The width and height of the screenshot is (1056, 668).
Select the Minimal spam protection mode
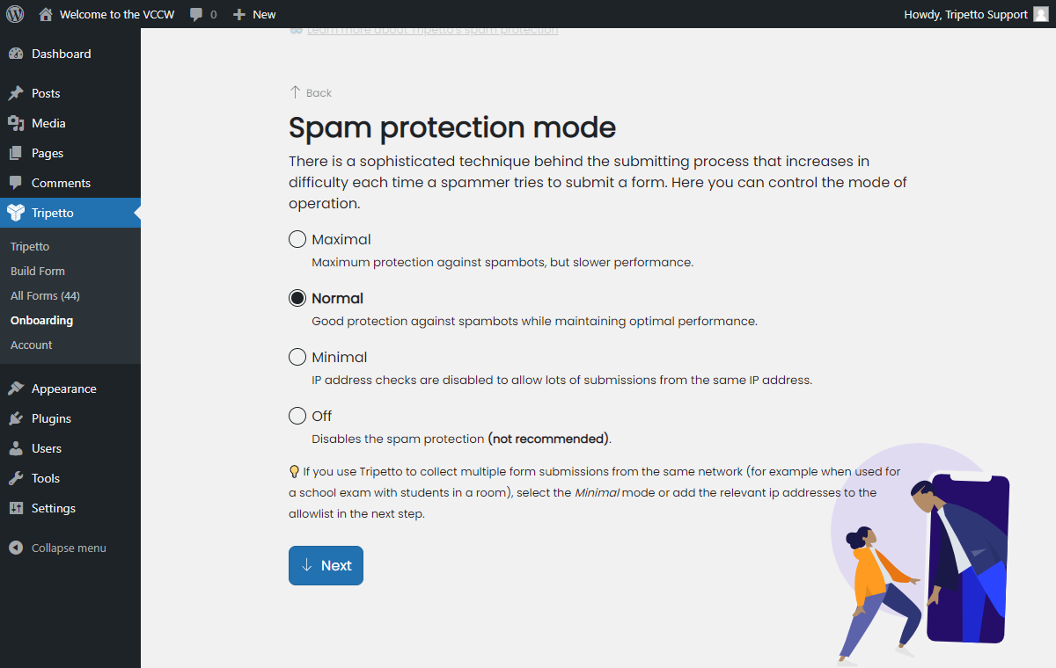tap(297, 357)
